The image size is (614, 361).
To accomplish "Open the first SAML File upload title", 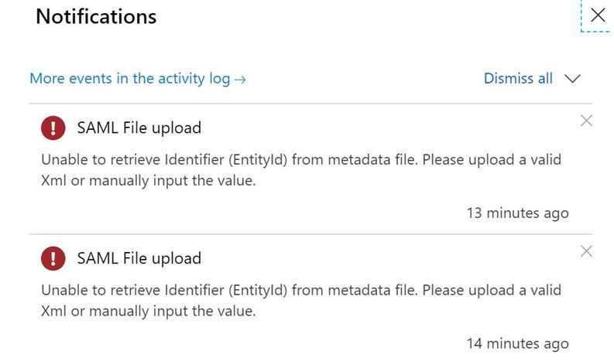I will coord(139,128).
